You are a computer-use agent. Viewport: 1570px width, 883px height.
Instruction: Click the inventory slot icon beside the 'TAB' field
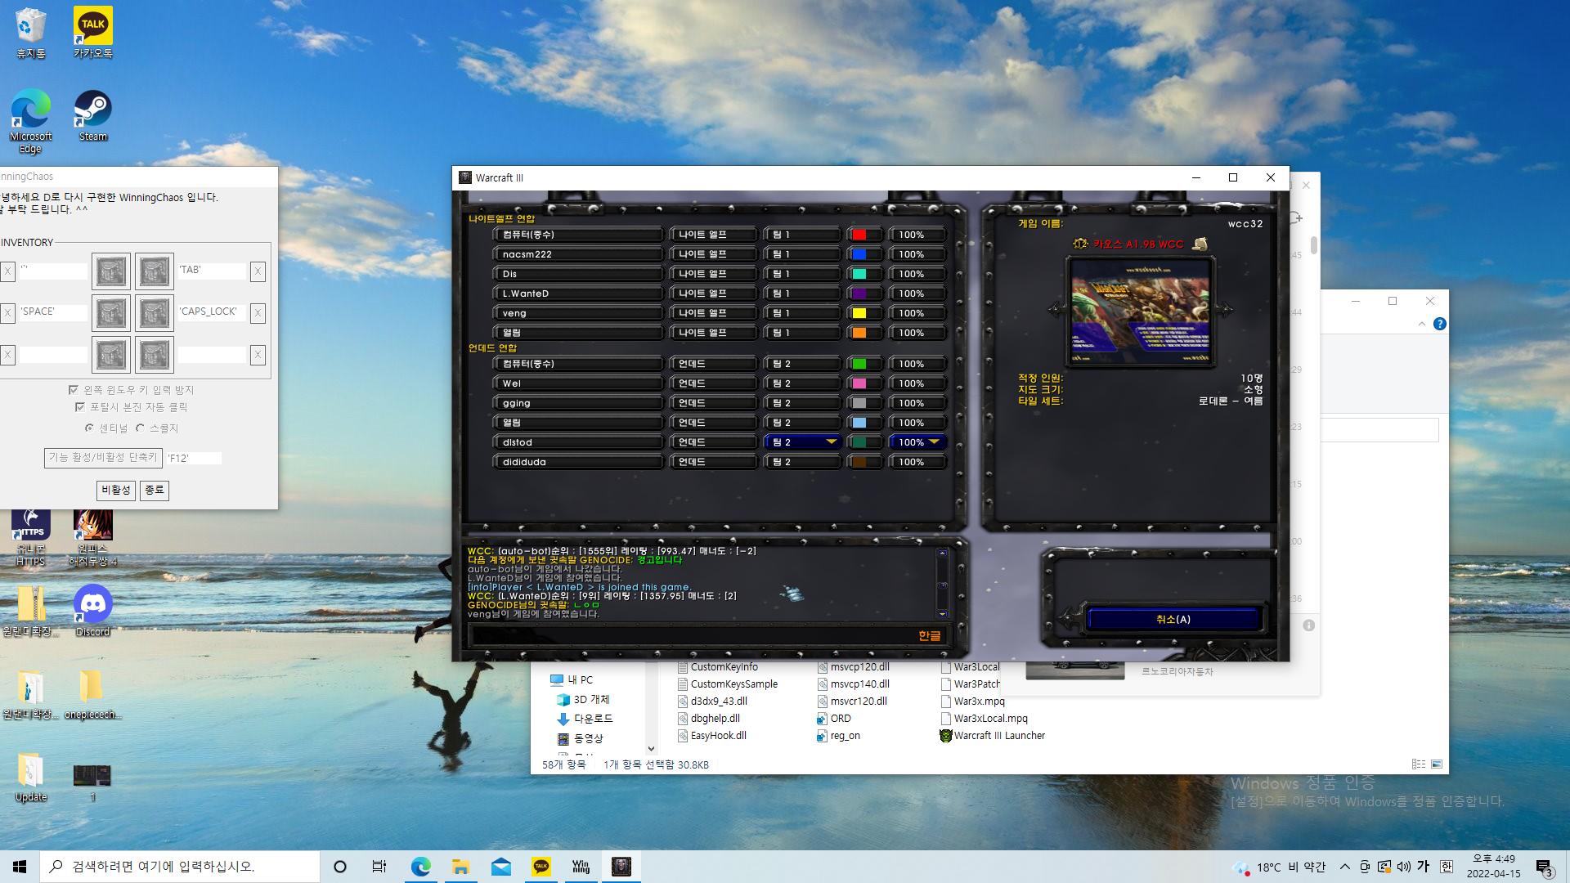pos(155,271)
